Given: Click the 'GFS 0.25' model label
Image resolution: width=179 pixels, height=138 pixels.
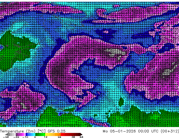Looking at the screenshot, I should 56,131.
